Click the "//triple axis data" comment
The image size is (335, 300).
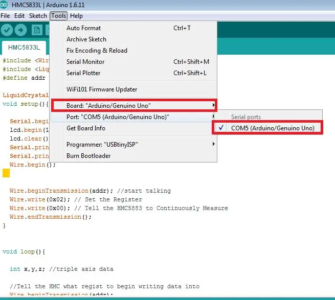pos(81,269)
